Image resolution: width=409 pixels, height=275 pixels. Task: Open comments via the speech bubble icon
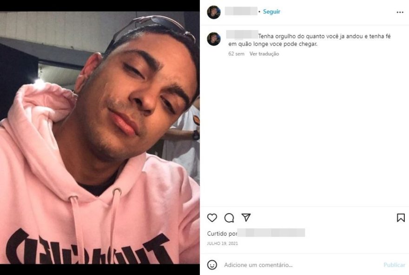(229, 218)
